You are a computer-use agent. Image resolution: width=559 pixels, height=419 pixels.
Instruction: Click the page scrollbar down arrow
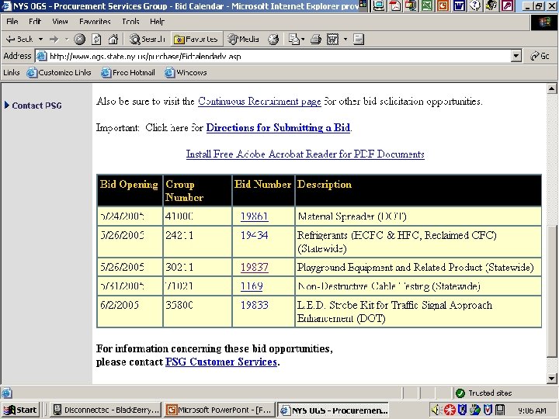[x=551, y=379]
